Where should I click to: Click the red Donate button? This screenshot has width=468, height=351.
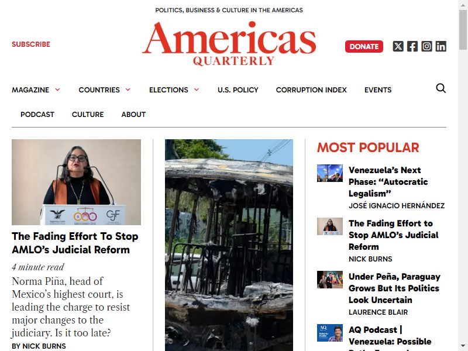point(364,47)
